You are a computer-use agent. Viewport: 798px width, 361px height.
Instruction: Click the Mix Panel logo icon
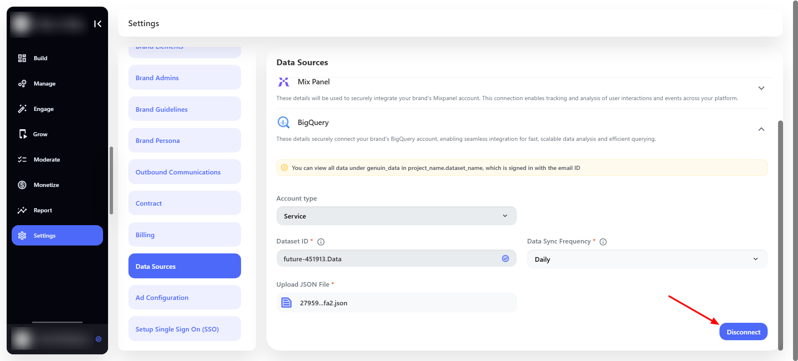(283, 82)
